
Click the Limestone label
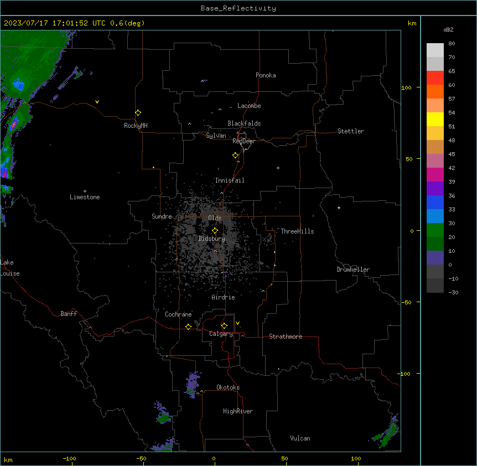[85, 197]
